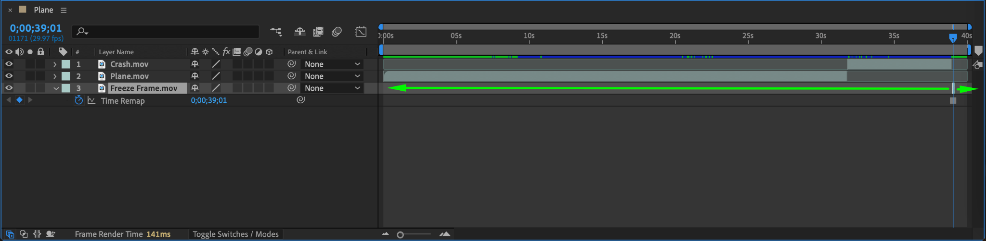Toggle shy switch for Plane.mov
This screenshot has width=986, height=241.
(x=195, y=76)
